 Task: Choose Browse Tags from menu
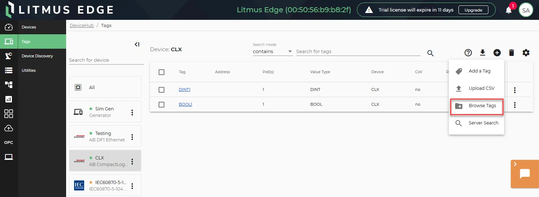[x=477, y=106]
